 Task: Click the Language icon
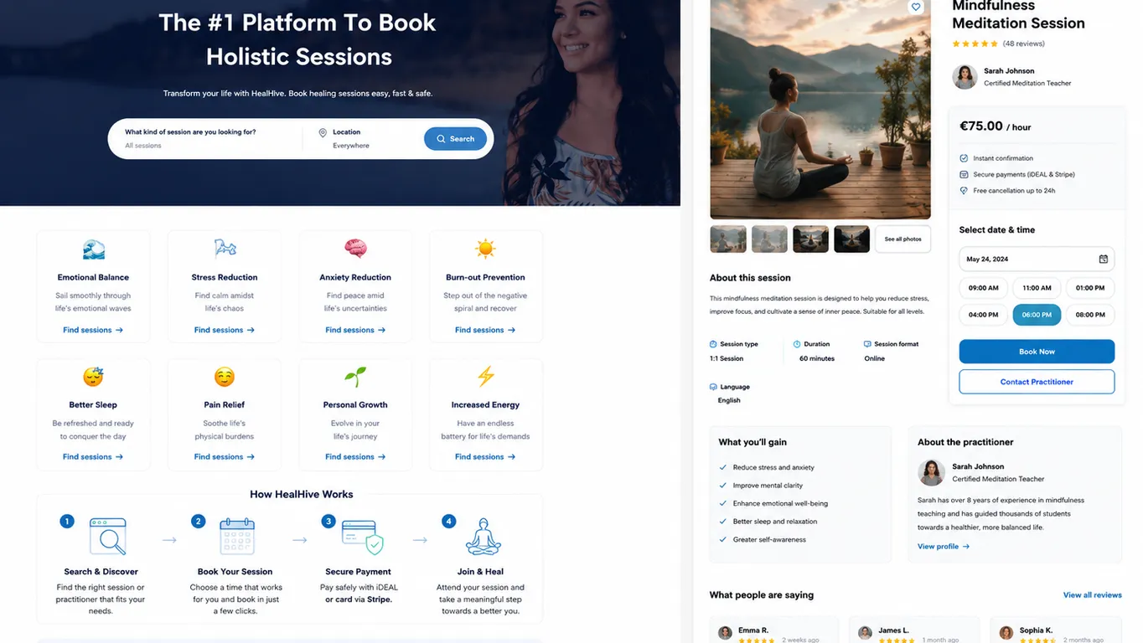(713, 387)
